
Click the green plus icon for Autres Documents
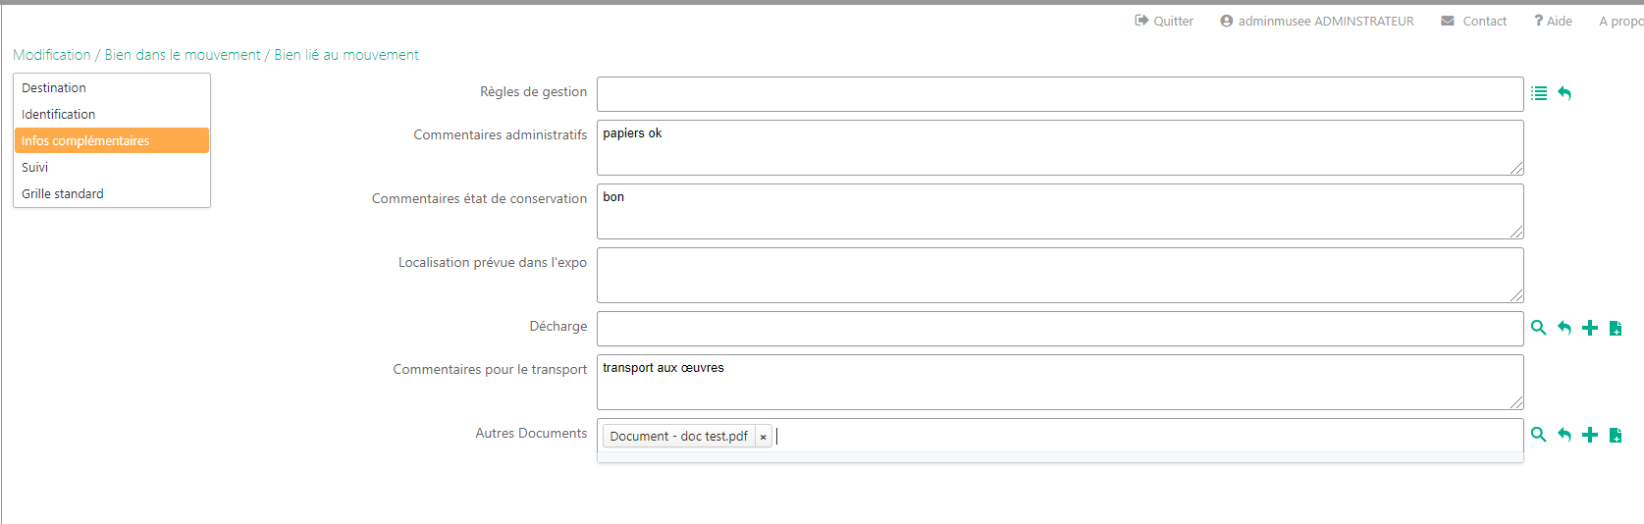(x=1590, y=435)
